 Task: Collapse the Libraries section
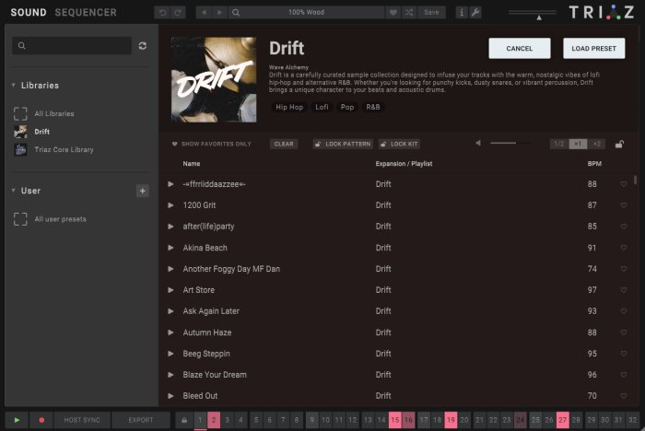click(14, 85)
